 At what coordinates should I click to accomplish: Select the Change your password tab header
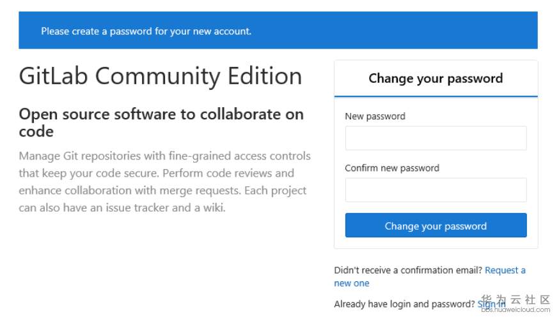point(436,78)
